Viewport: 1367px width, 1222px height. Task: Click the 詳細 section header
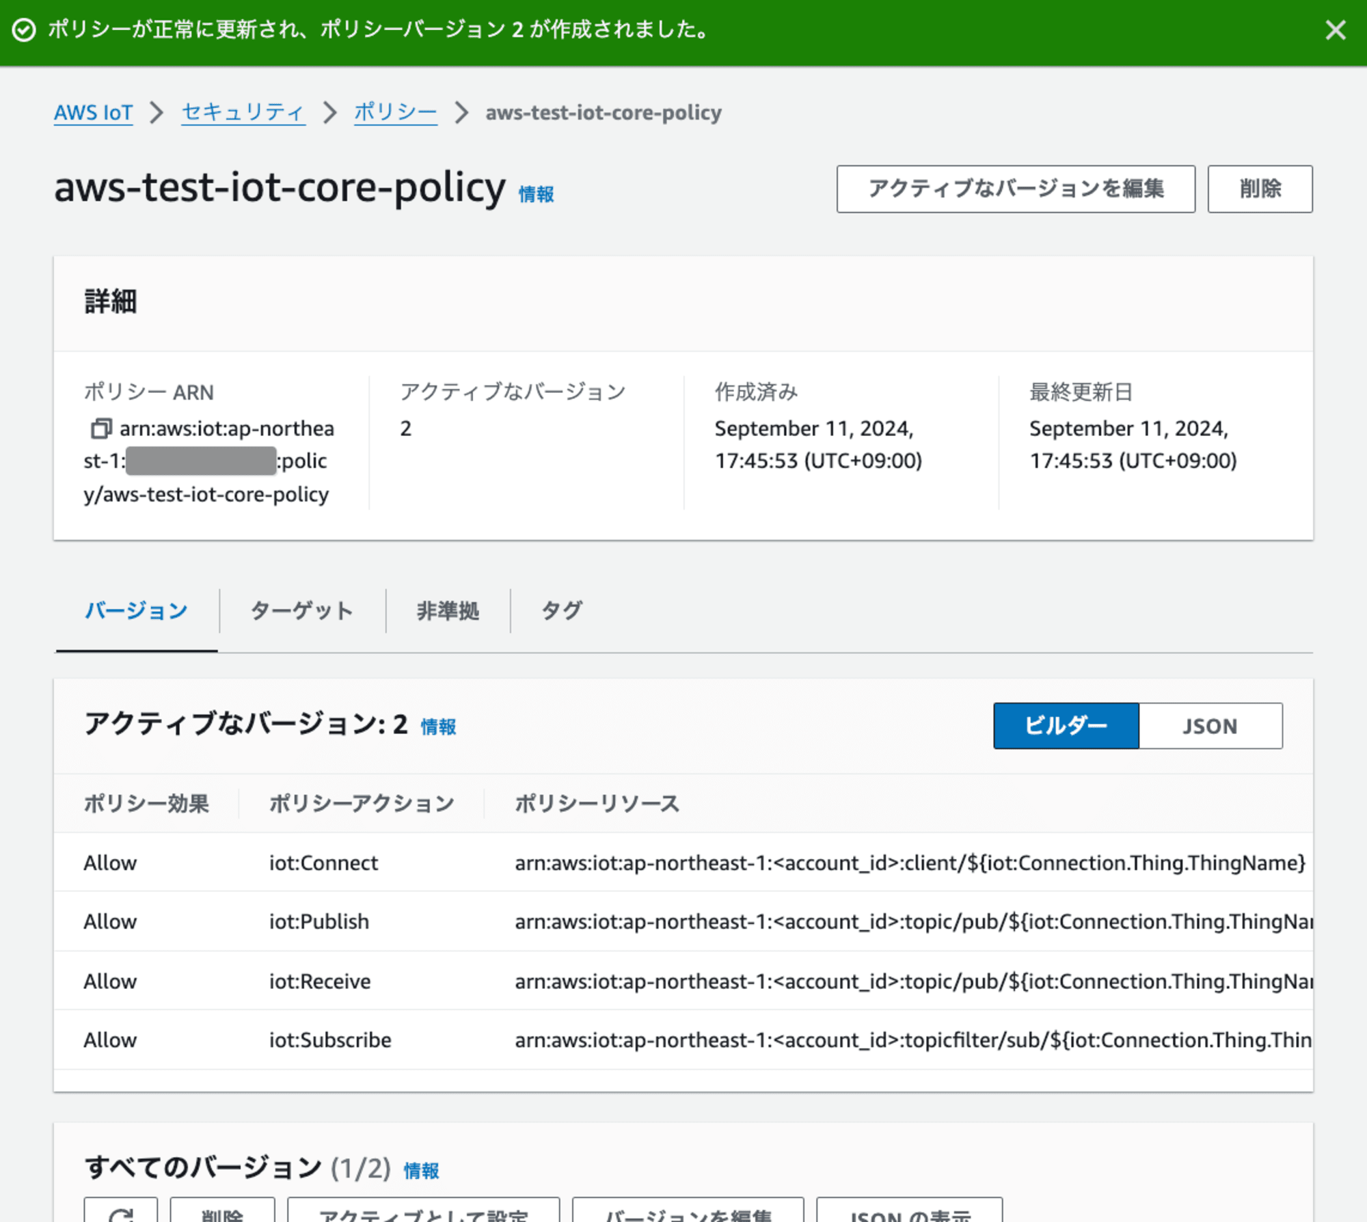(110, 301)
